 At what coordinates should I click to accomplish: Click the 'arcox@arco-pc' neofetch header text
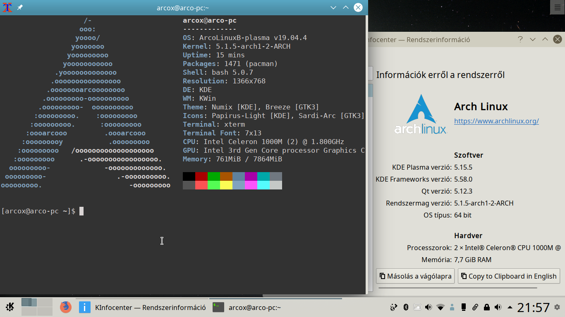coord(210,20)
